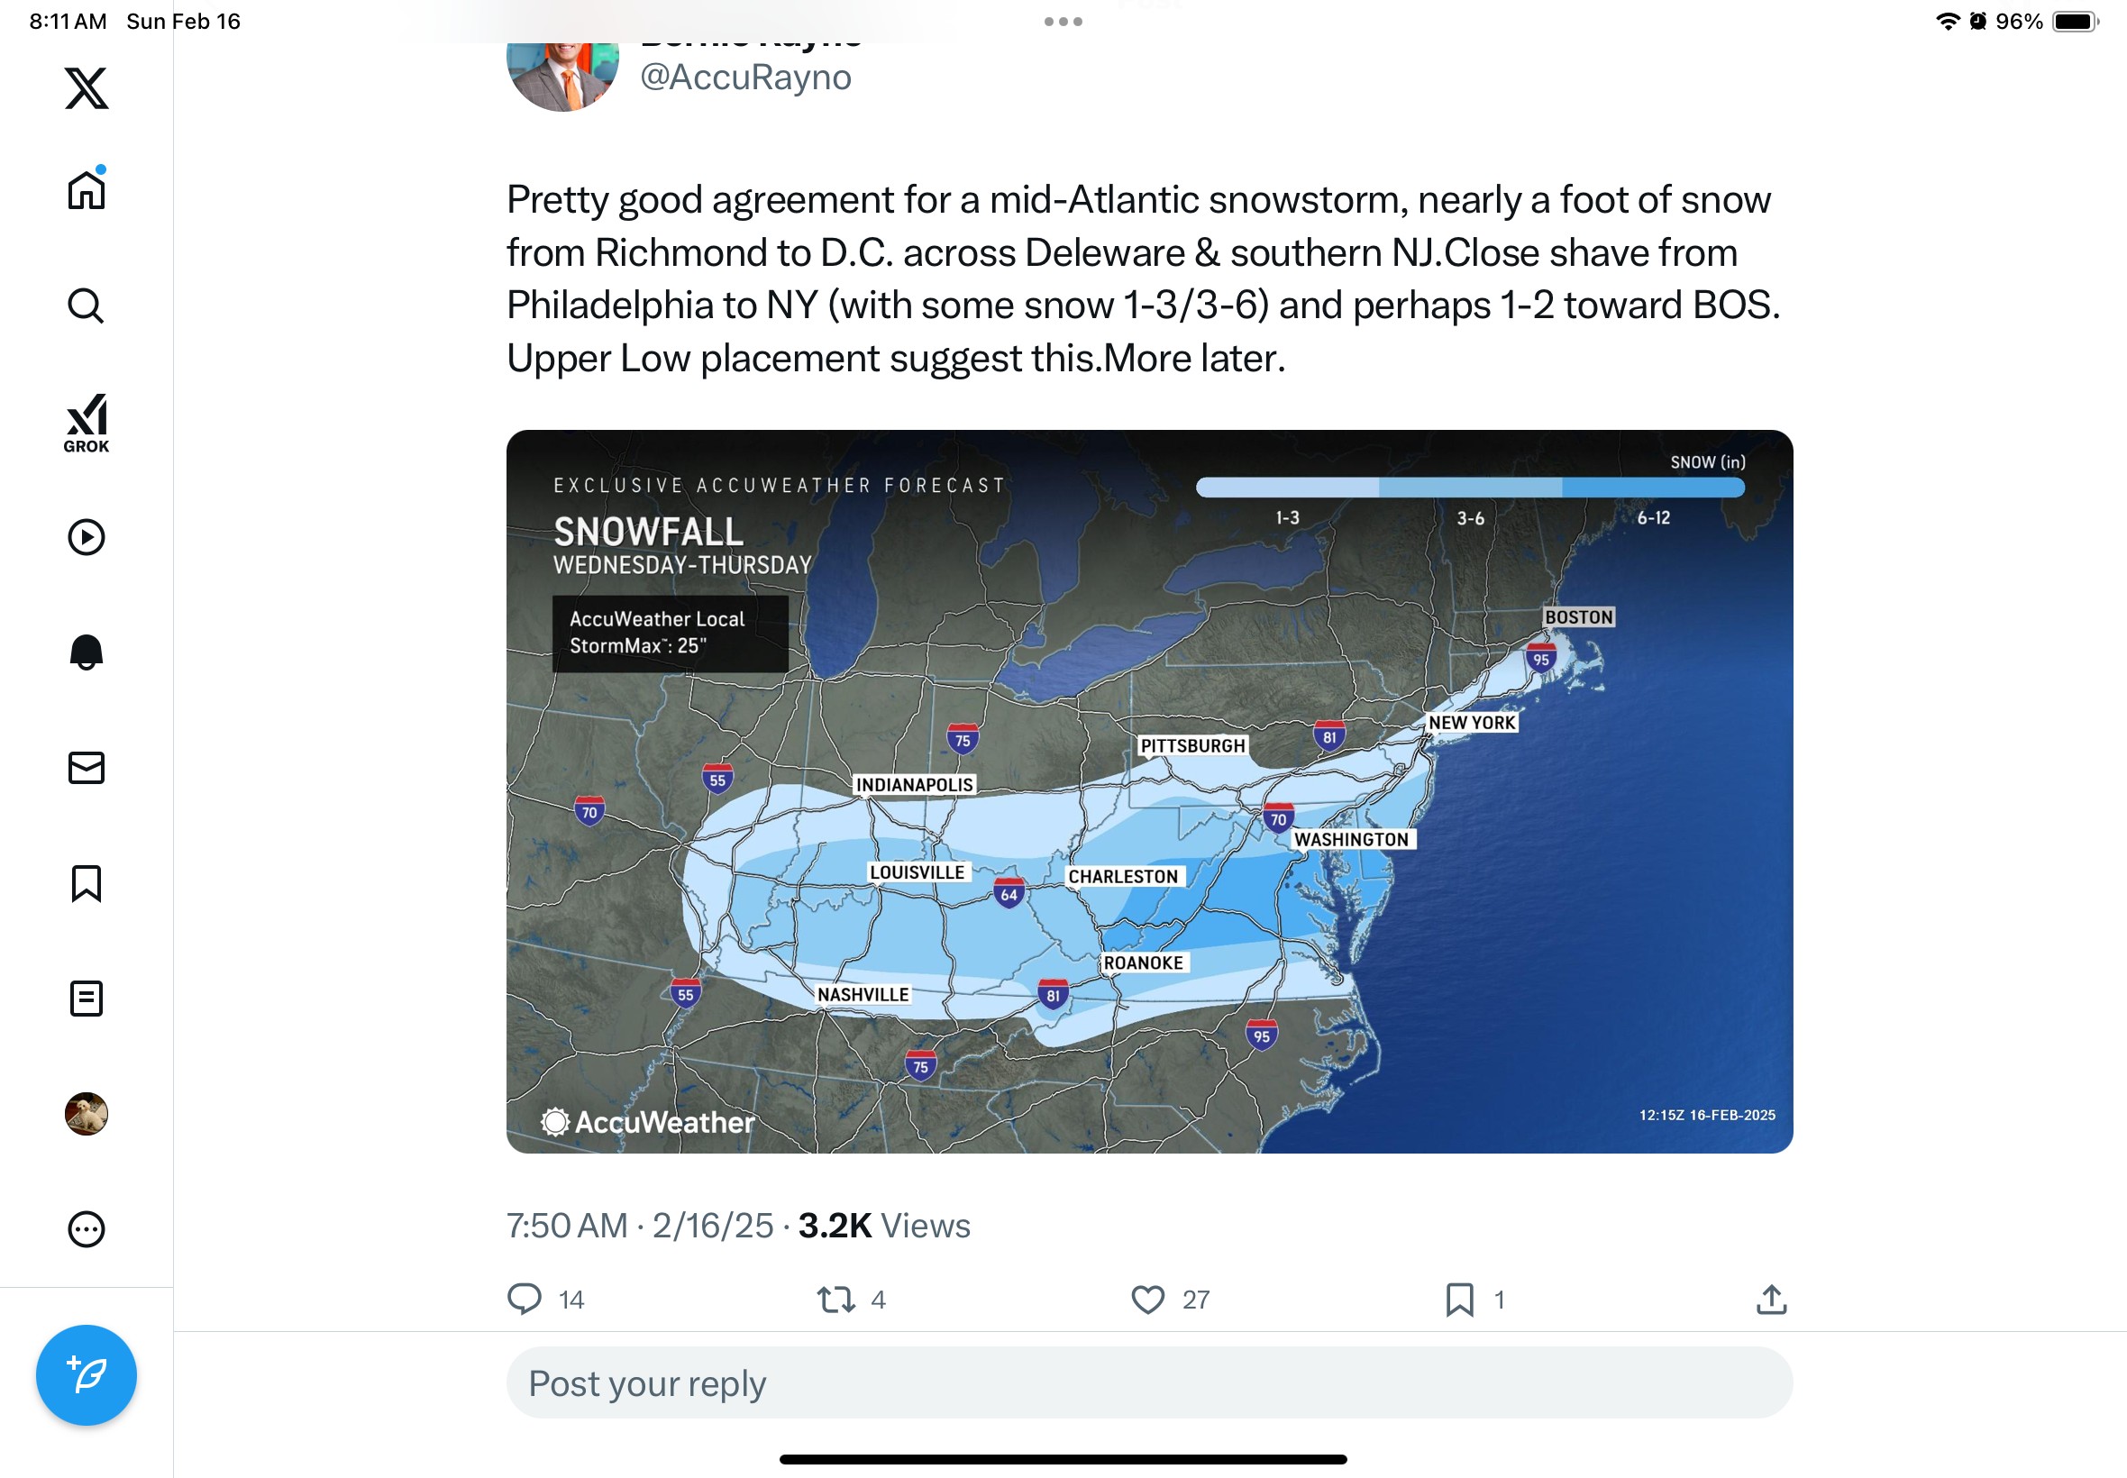The height and width of the screenshot is (1478, 2127).
Task: Open the video play tab
Action: [87, 537]
